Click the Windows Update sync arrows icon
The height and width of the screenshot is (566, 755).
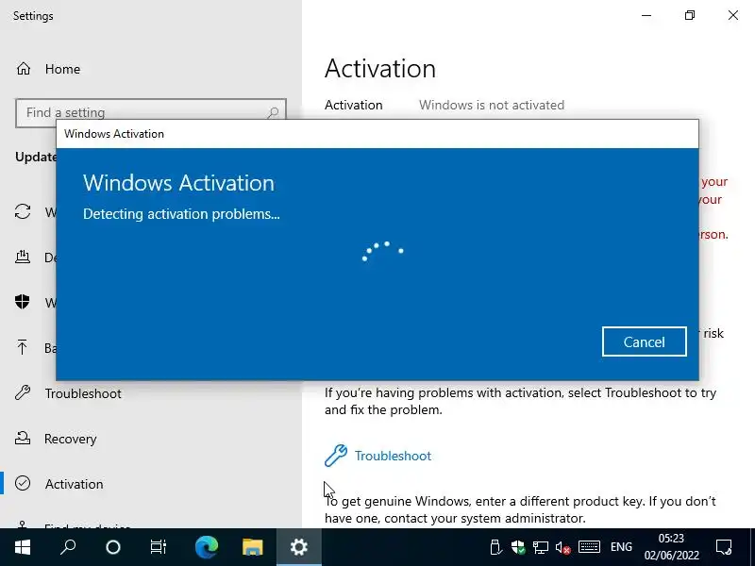coord(23,211)
